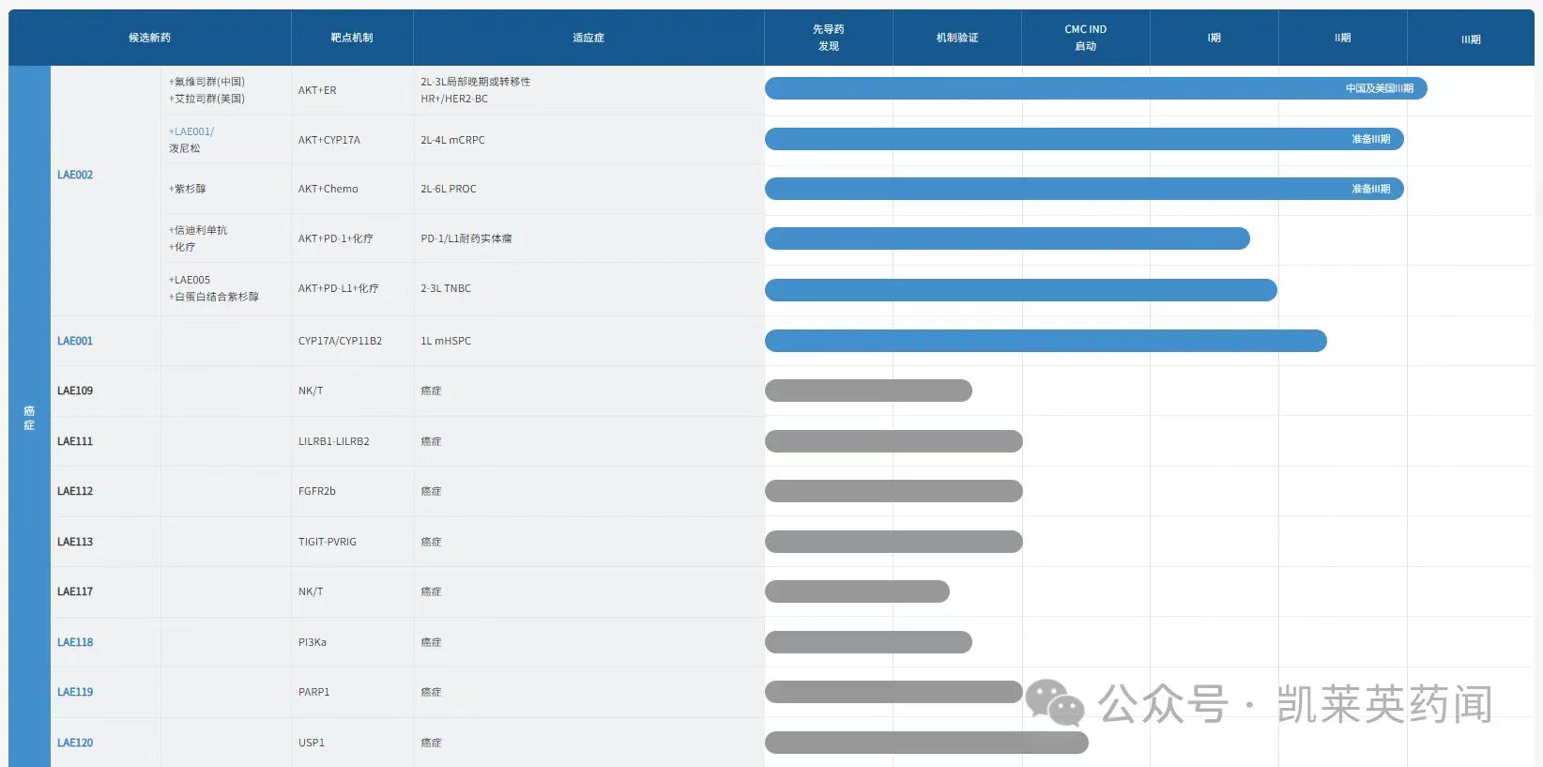This screenshot has height=767, width=1543.
Task: Click the LAE120 gray progress bar
Action: [926, 743]
